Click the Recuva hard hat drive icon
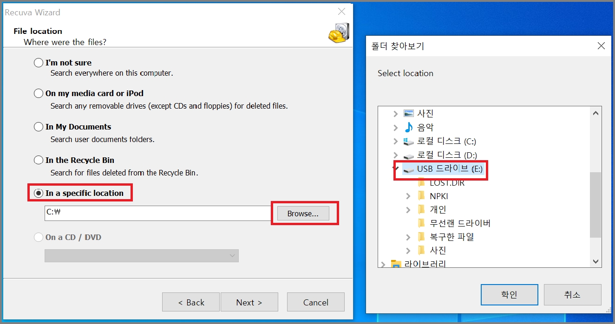 click(339, 33)
